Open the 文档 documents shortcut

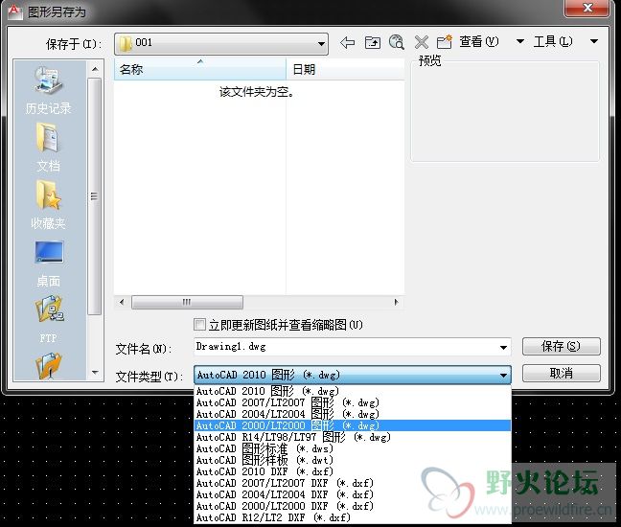[x=48, y=148]
